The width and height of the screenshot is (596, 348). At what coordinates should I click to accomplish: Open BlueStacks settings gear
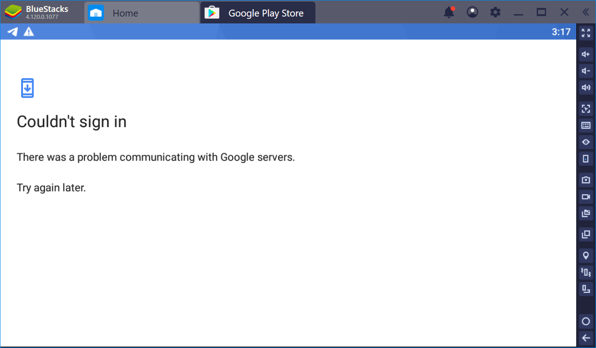pyautogui.click(x=495, y=12)
